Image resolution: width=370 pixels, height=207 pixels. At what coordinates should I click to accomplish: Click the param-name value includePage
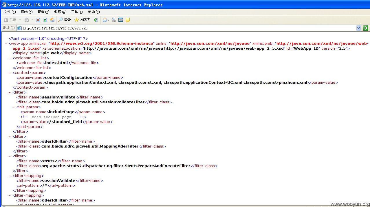62,112
